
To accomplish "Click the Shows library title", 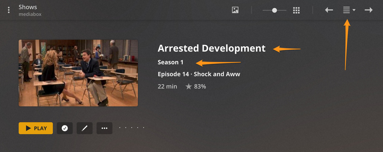I will click(x=28, y=7).
